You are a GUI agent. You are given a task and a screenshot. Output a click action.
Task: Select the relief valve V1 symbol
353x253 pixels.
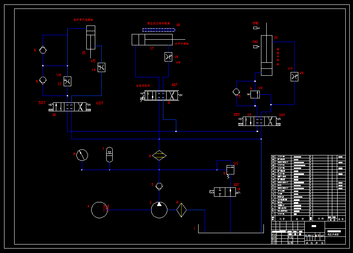(x=230, y=170)
